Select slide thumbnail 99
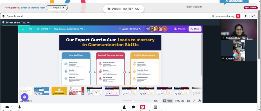Screen dimensions: 261x111 point(59,91)
